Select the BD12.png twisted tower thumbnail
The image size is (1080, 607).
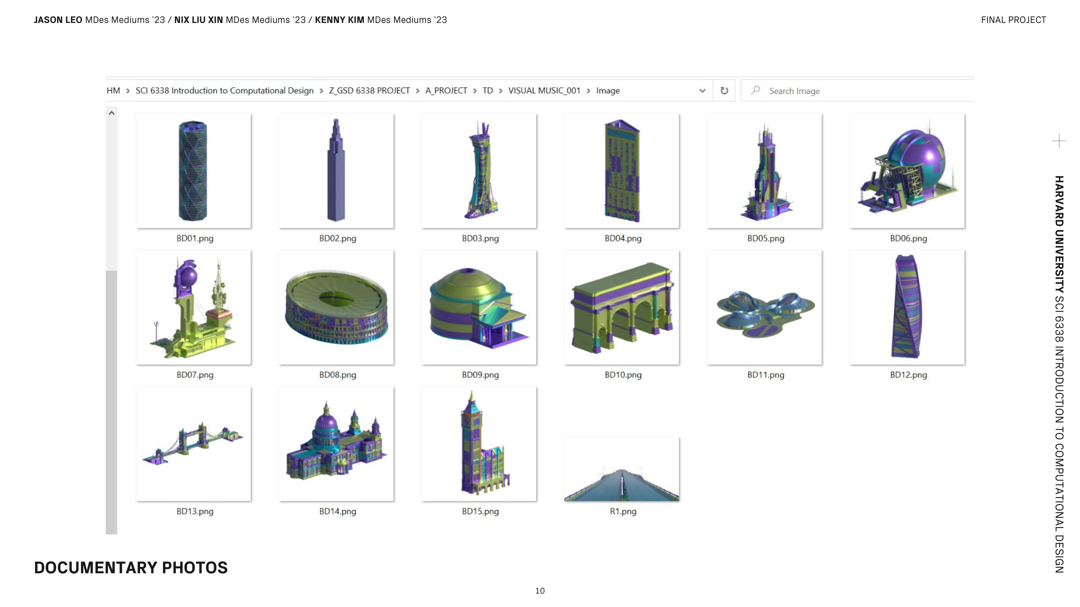[907, 308]
